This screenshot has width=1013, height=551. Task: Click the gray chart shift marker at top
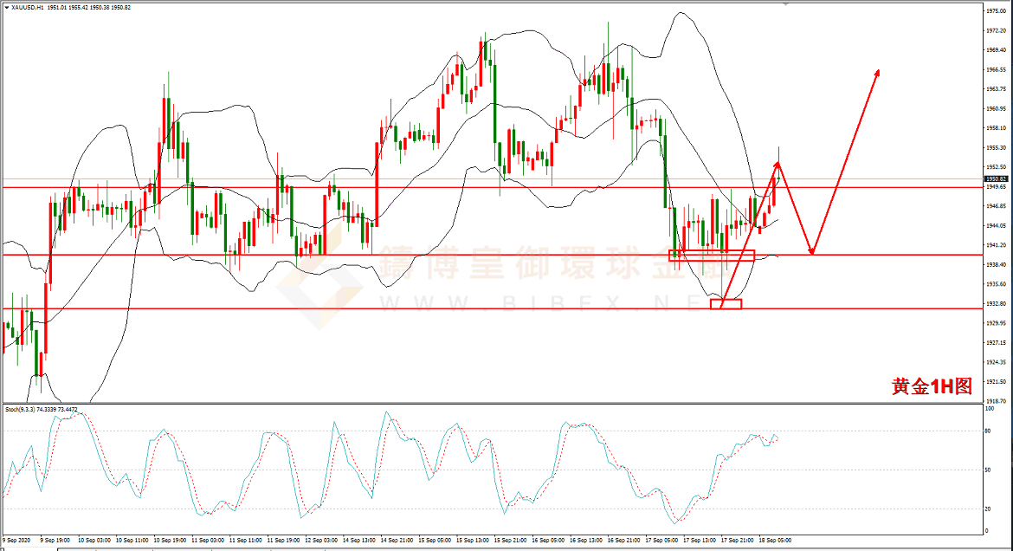point(785,4)
